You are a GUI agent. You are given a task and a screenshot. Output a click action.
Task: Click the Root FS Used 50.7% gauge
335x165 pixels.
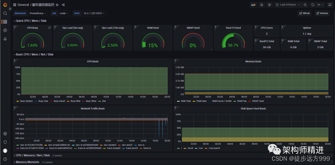click(233, 41)
